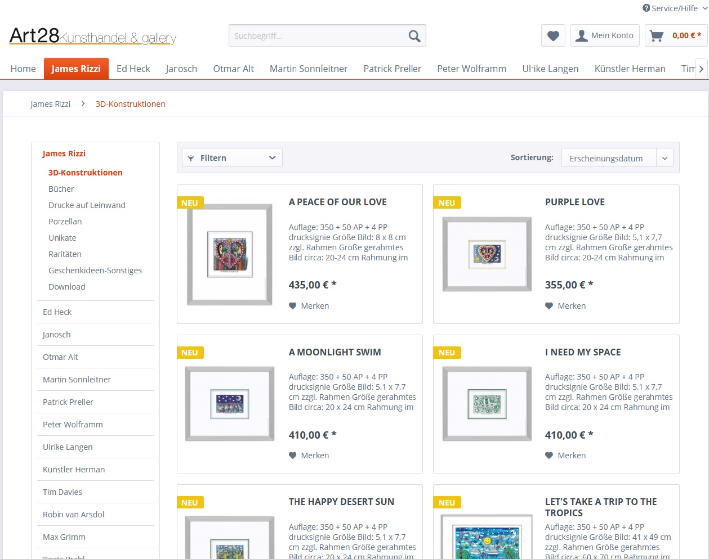Open the shopping cart icon
Viewport: 709px width, 559px height.
[657, 35]
